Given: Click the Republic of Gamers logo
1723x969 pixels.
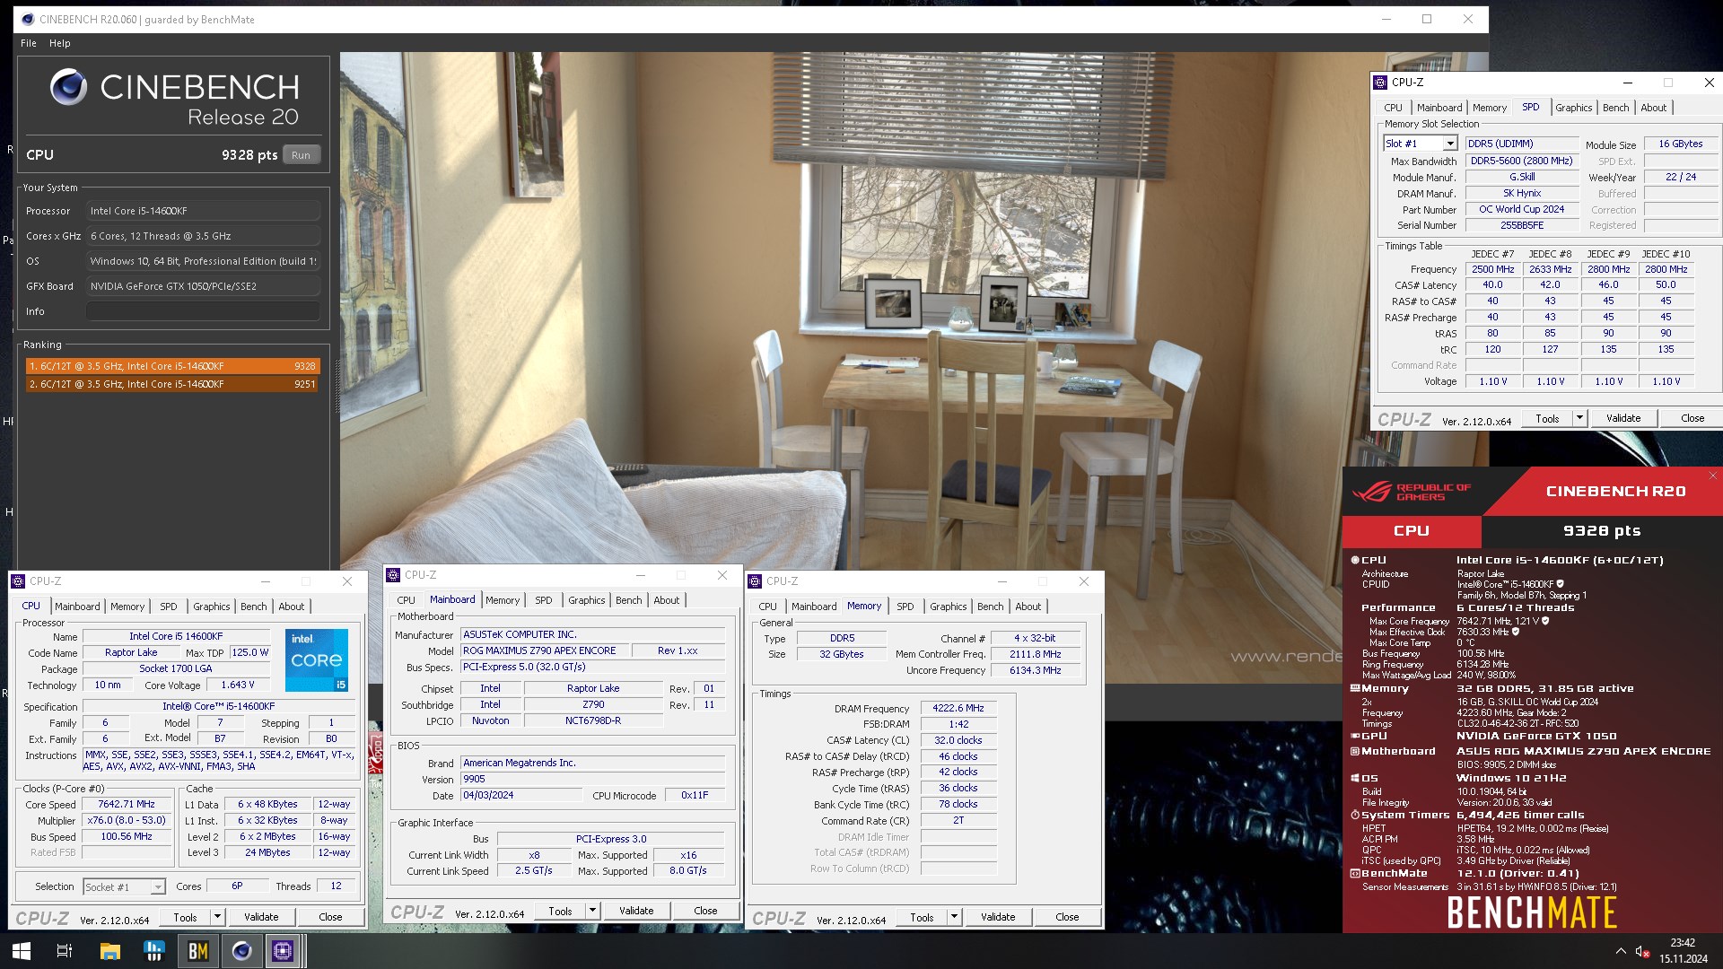Looking at the screenshot, I should point(1412,492).
